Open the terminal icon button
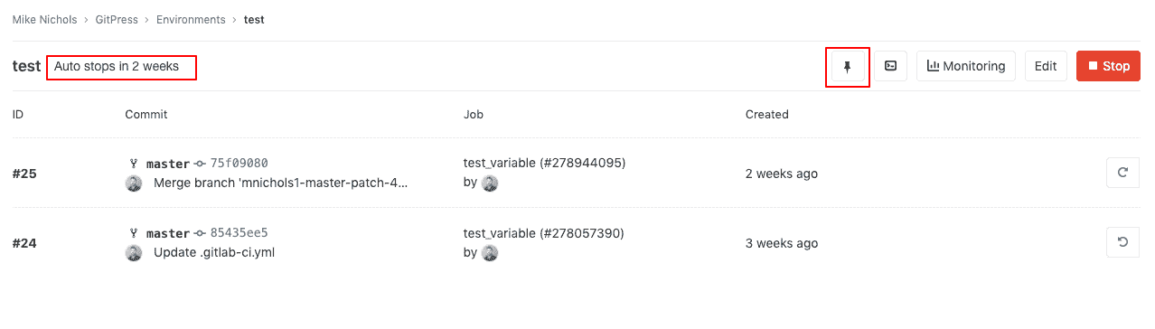The height and width of the screenshot is (329, 1155). [x=891, y=66]
